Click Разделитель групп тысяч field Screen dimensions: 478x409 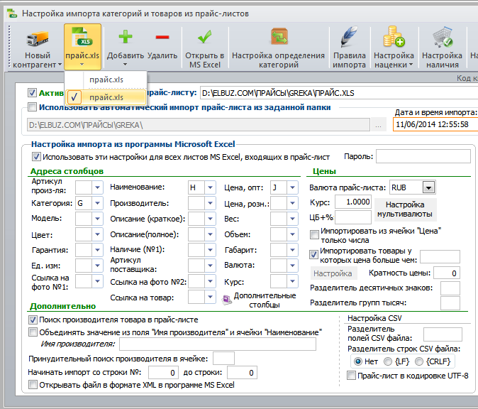point(450,302)
